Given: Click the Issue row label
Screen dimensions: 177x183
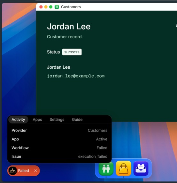Looking at the screenshot, I should pos(16,156).
